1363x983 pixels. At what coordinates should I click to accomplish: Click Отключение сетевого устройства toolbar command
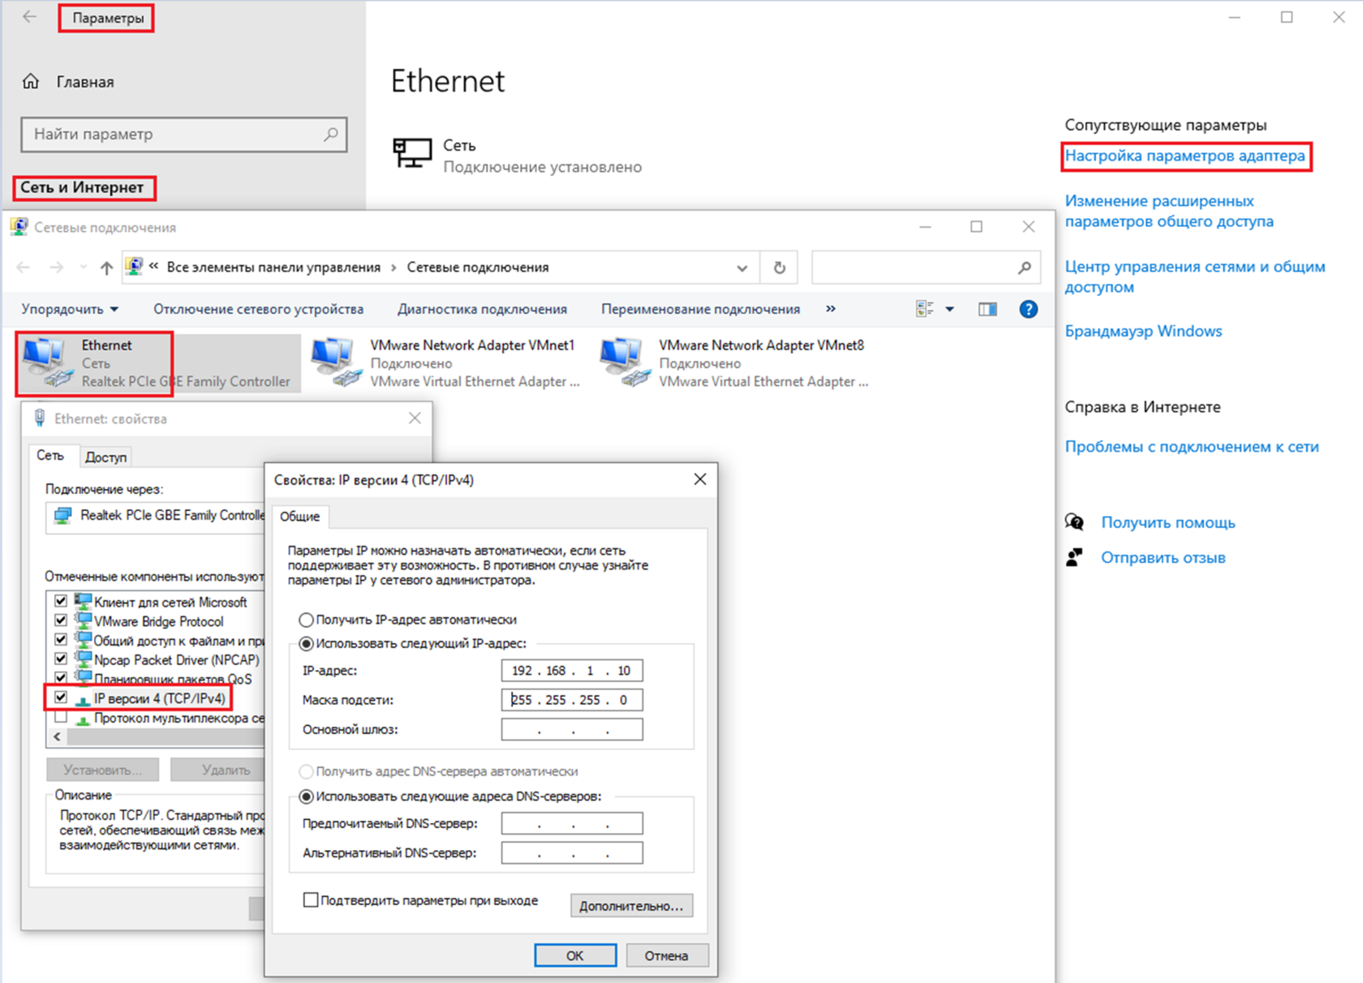[x=258, y=309]
